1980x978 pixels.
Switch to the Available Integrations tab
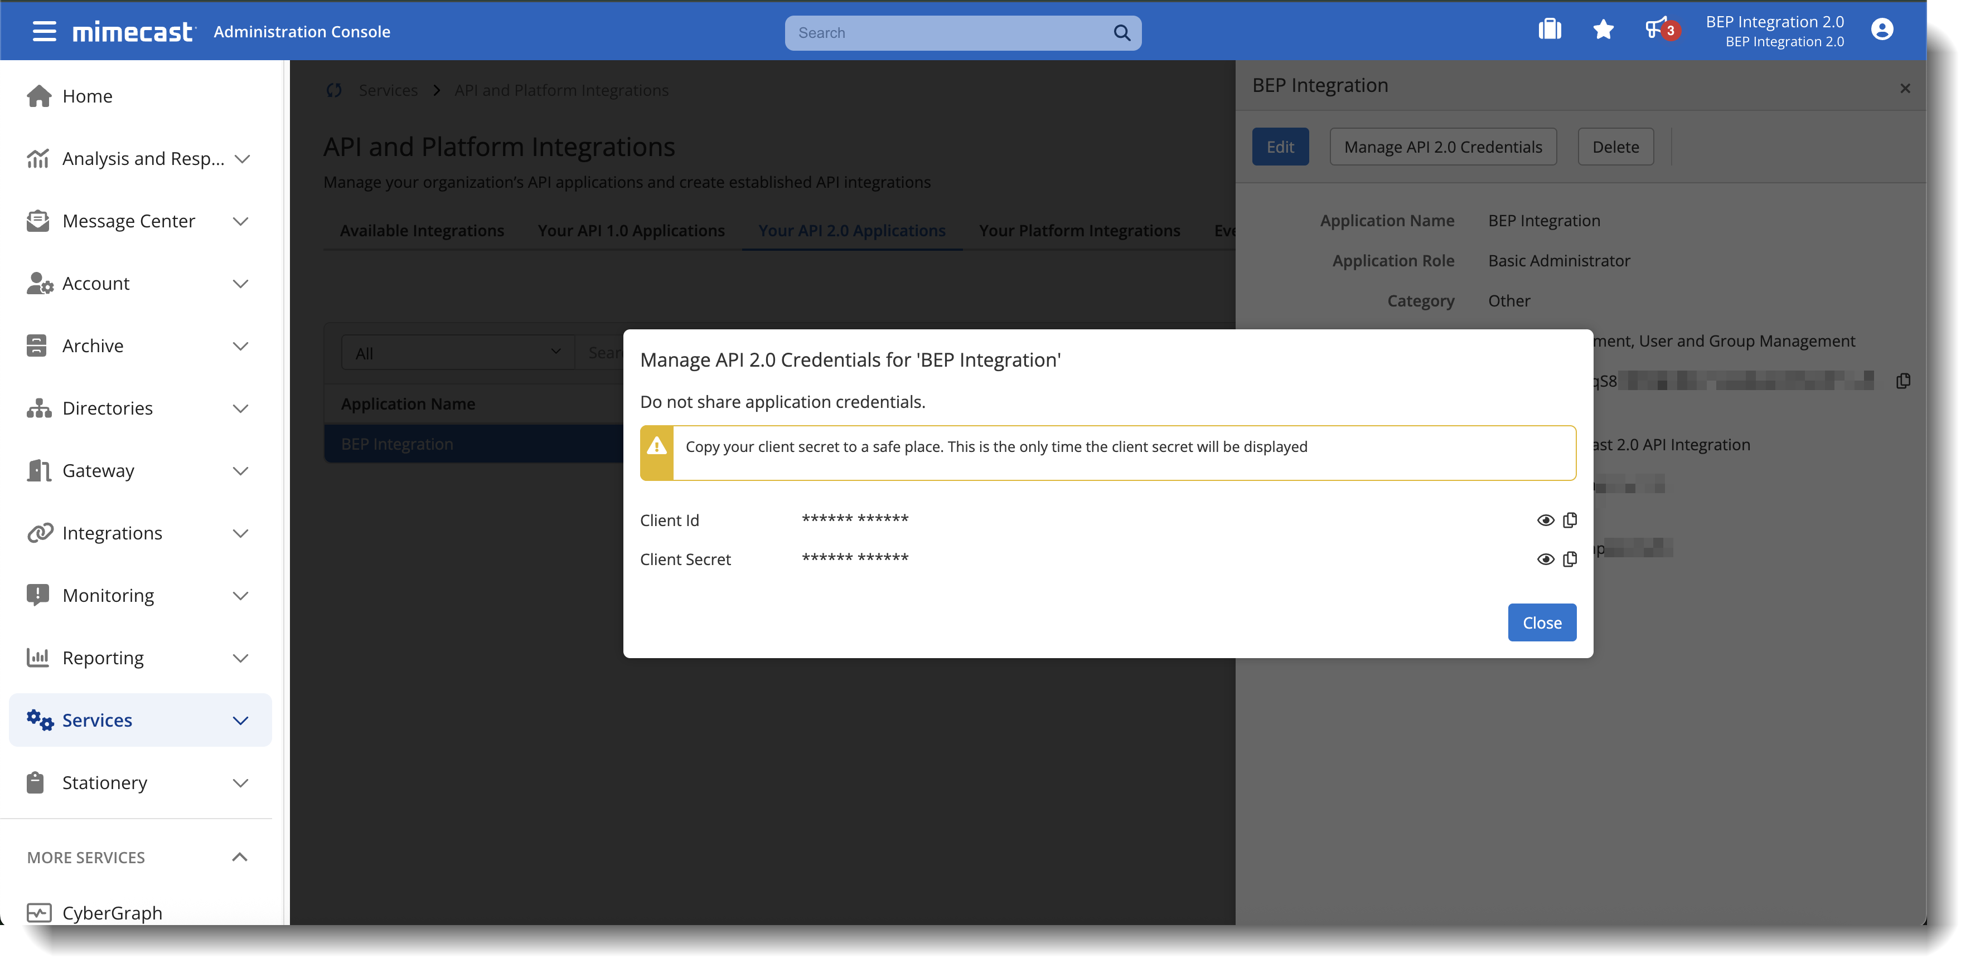(x=421, y=230)
